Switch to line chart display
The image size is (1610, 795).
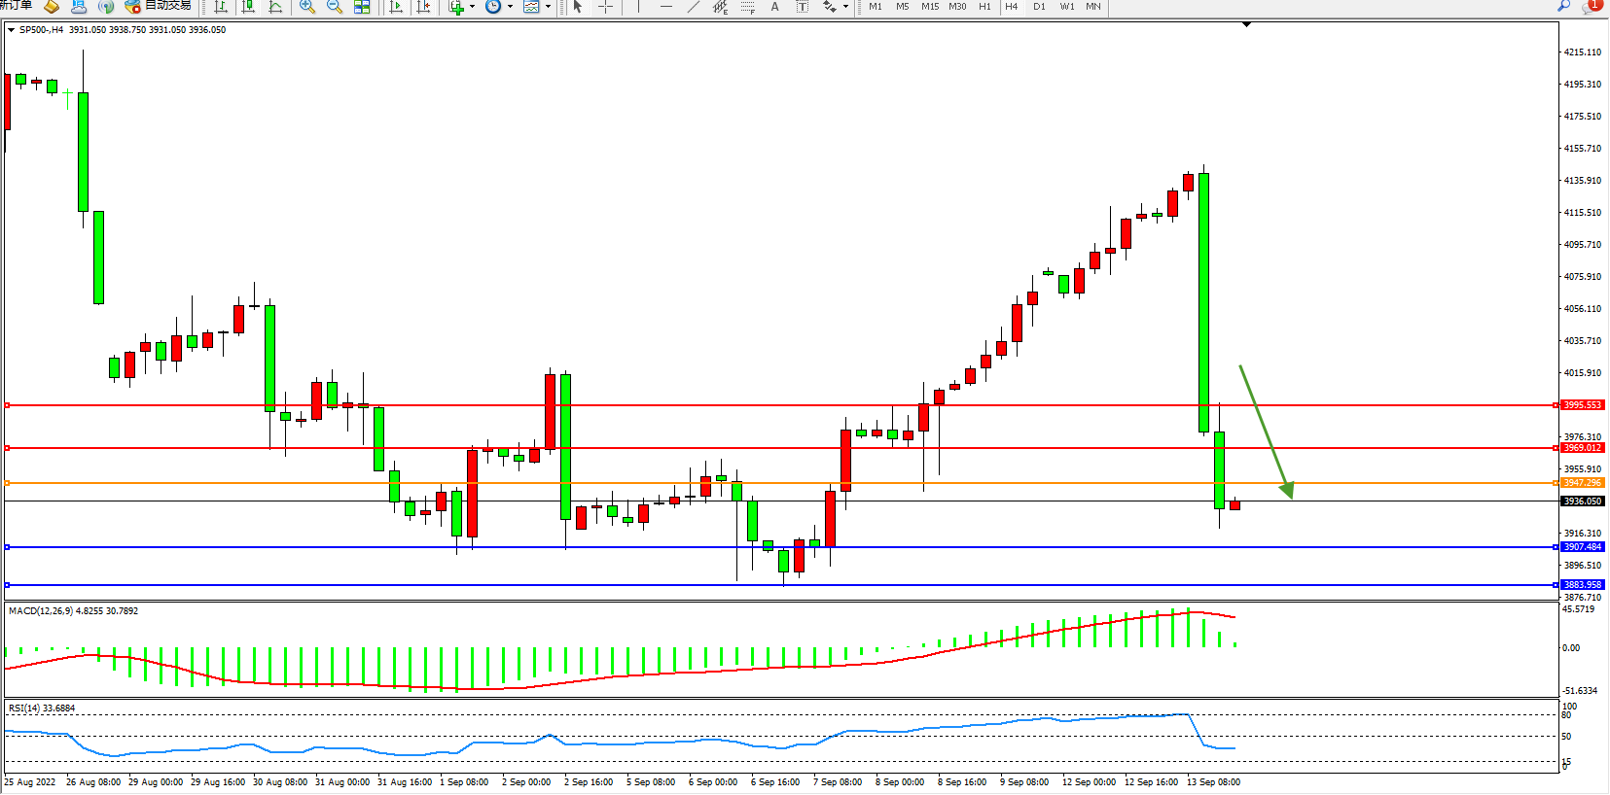[x=275, y=7]
